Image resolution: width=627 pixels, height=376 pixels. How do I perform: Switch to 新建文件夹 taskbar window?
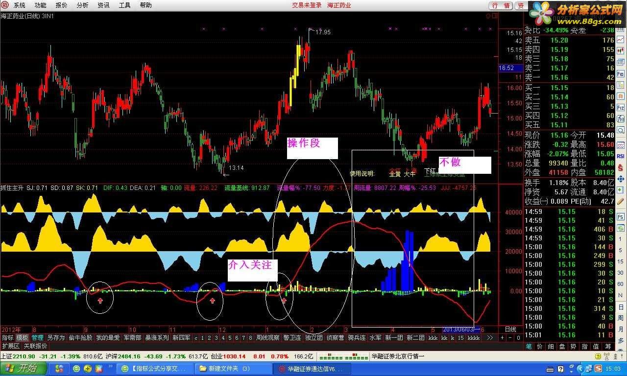tap(233, 368)
